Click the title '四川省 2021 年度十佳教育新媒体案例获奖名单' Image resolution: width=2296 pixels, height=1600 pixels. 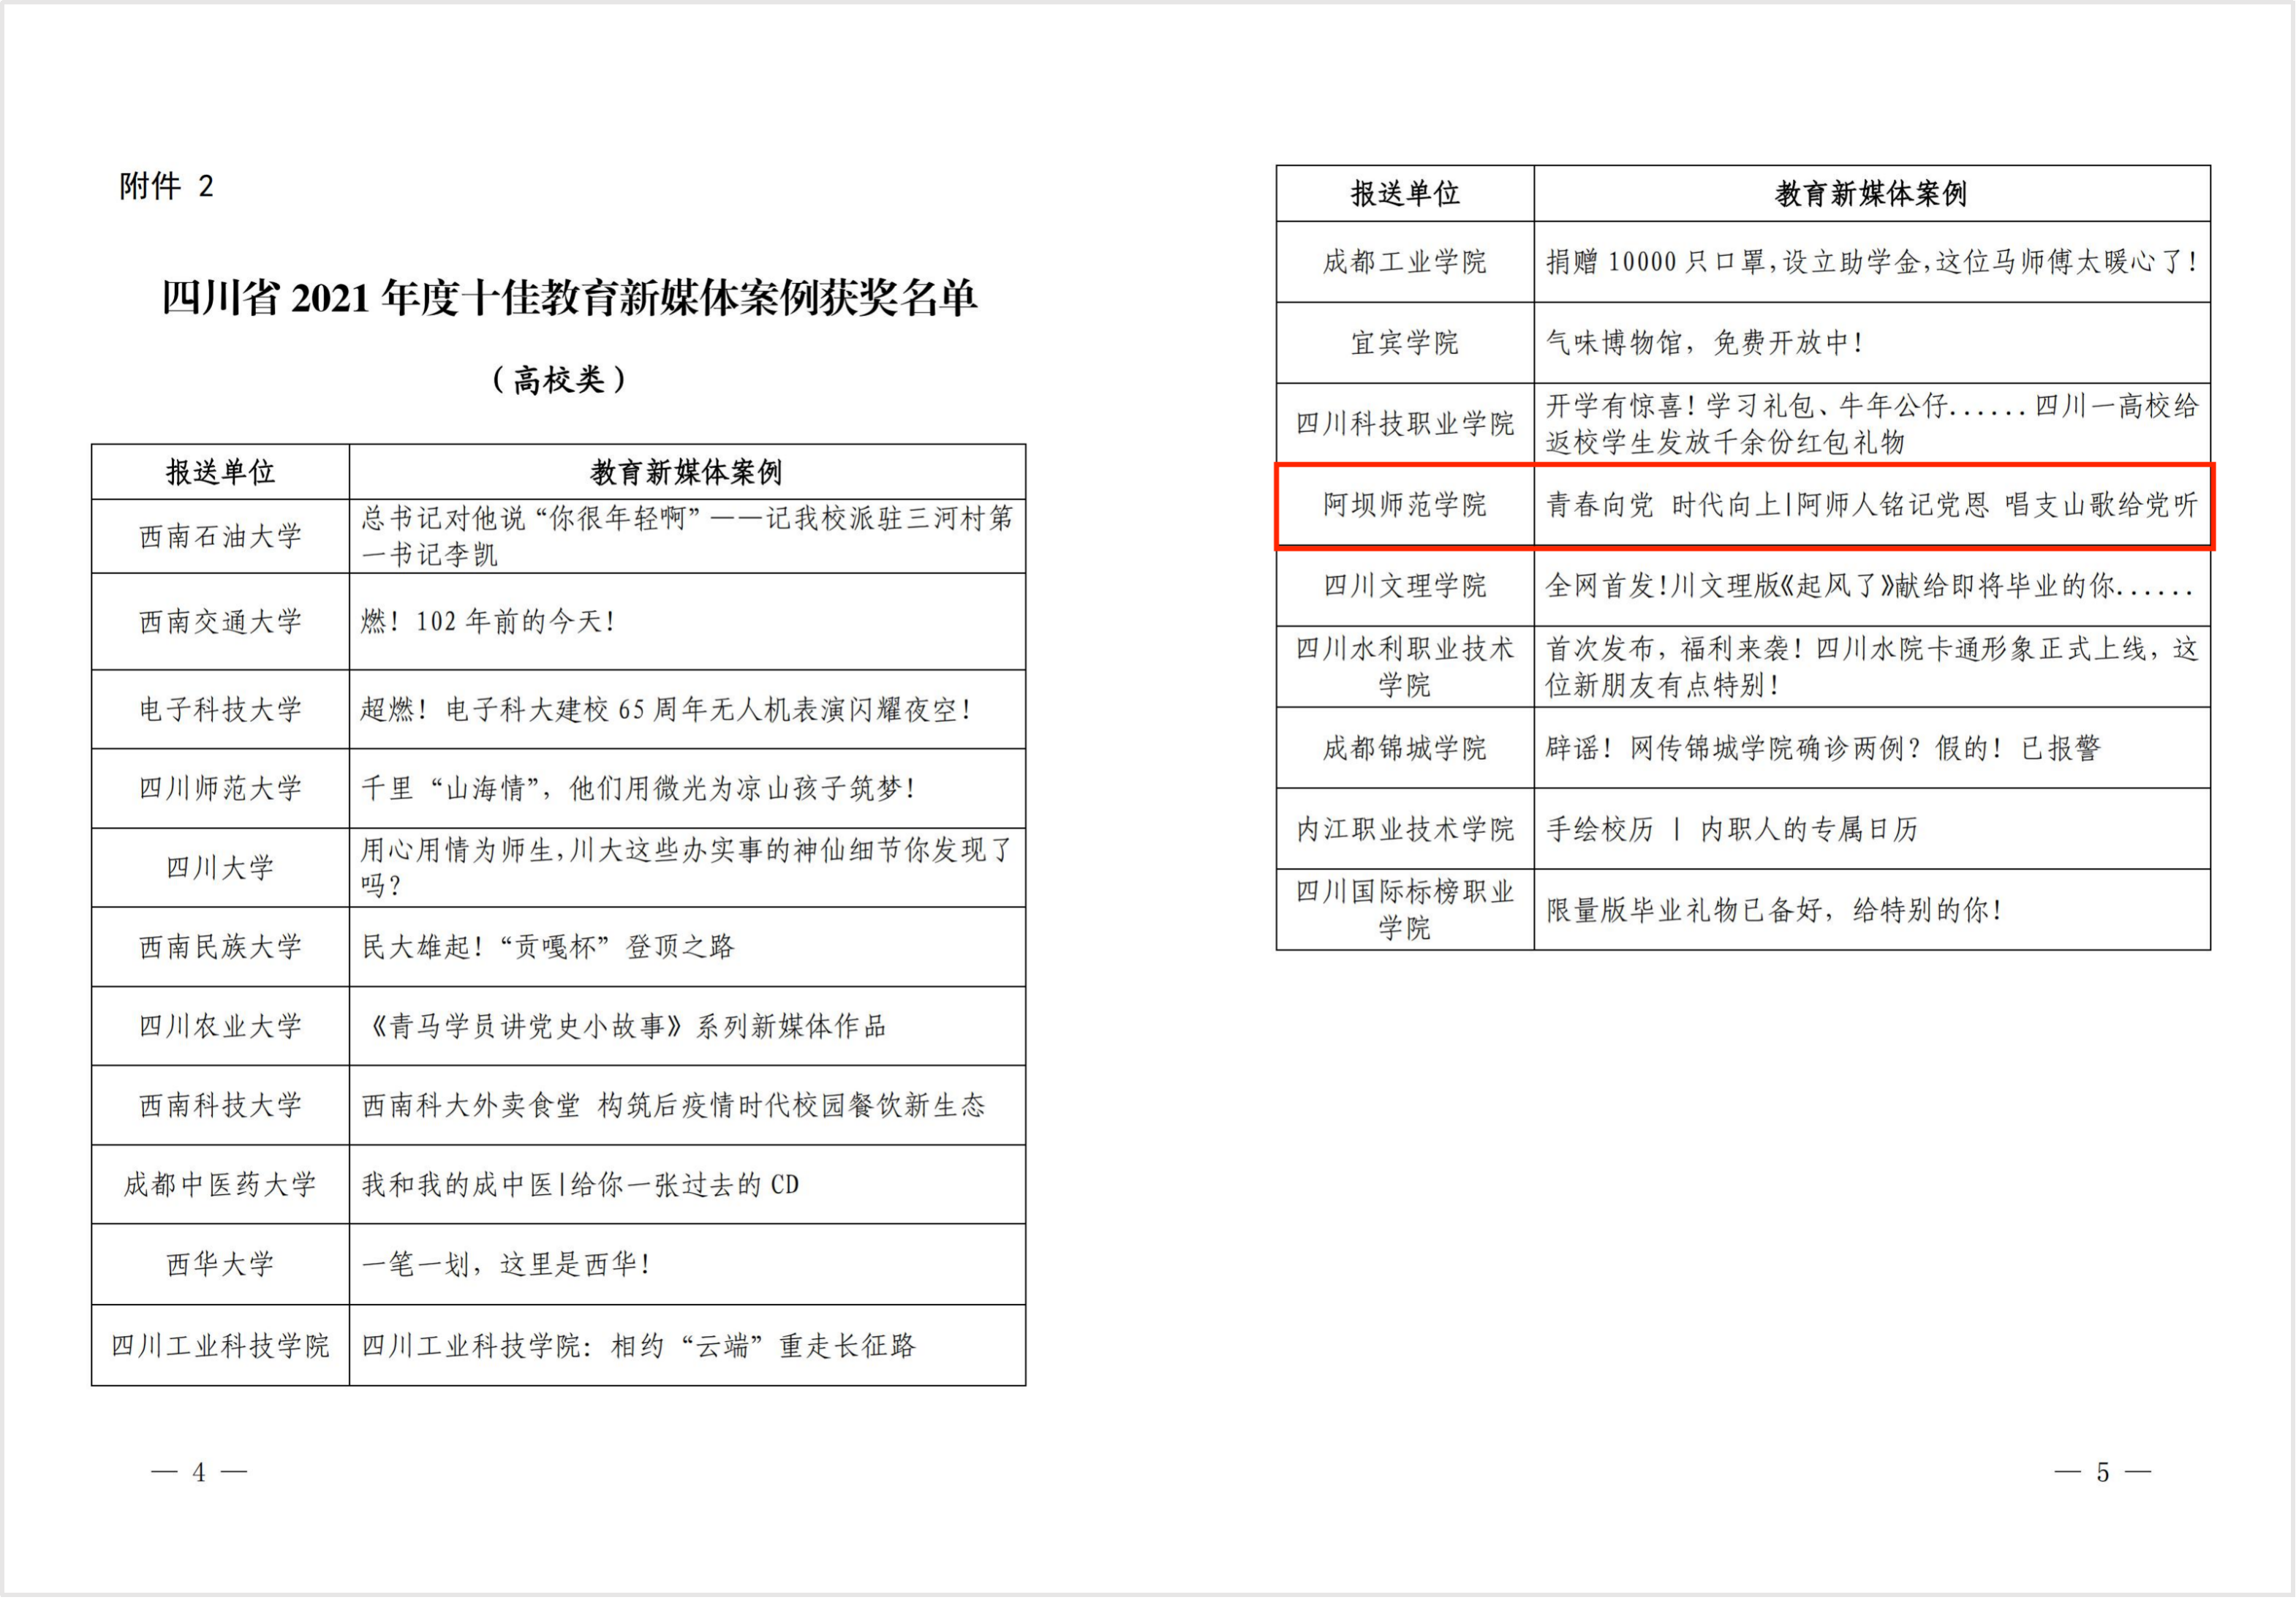tap(569, 298)
